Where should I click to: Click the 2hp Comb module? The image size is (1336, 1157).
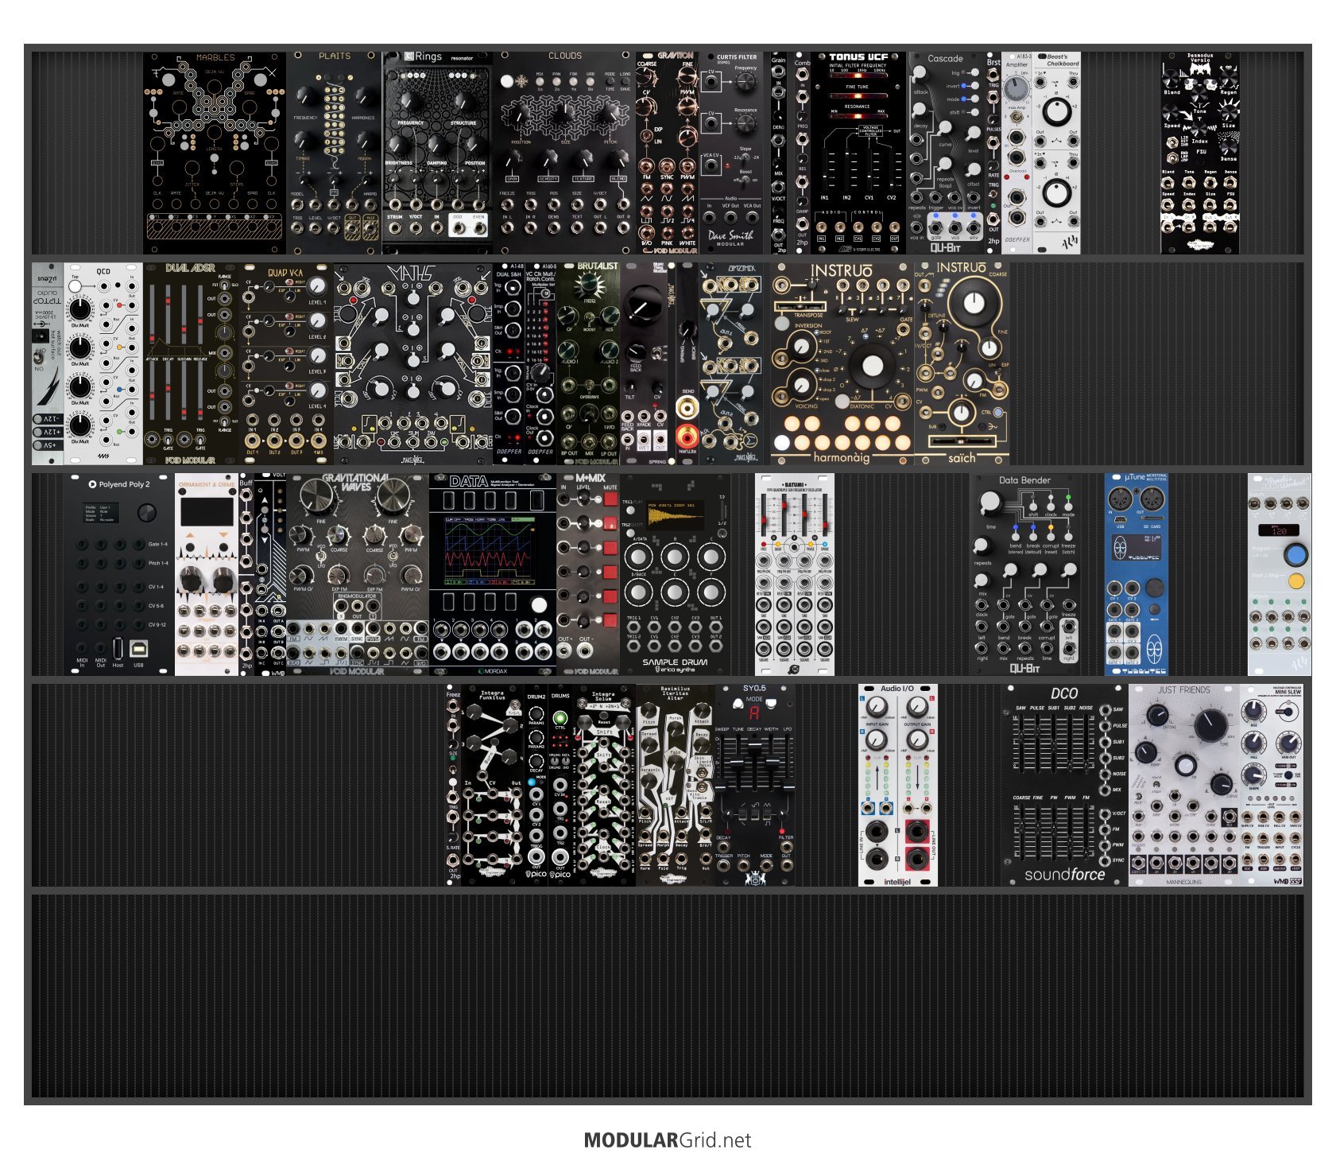coord(803,153)
